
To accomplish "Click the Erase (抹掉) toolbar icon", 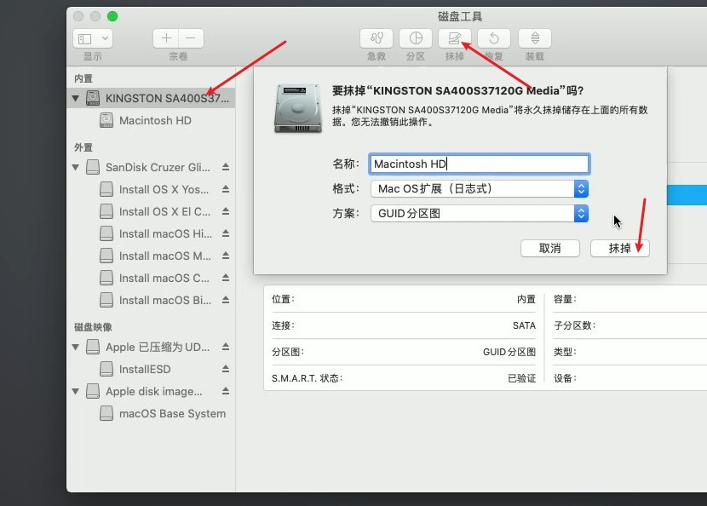I will (455, 38).
